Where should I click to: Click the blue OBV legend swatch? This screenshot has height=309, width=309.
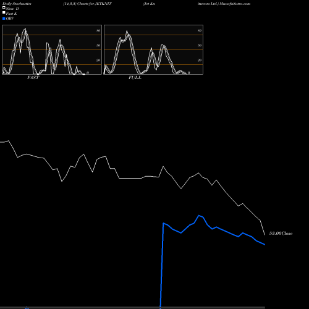4,19
